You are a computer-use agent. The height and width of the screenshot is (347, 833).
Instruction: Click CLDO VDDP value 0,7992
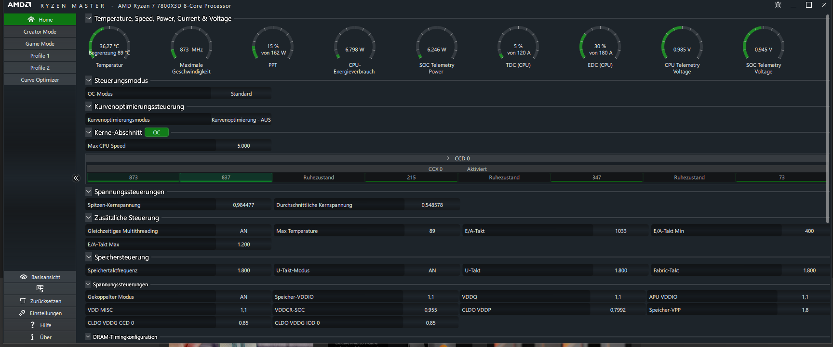coord(618,310)
